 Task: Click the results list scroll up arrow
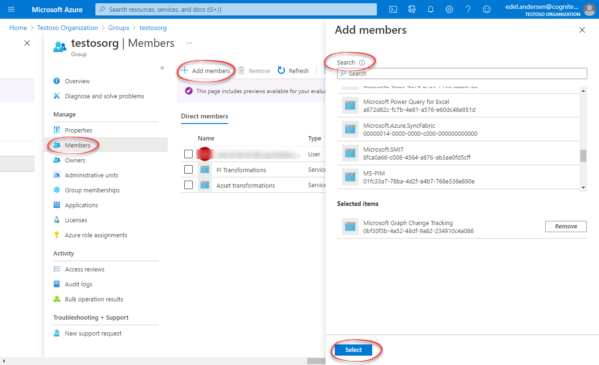coord(583,90)
